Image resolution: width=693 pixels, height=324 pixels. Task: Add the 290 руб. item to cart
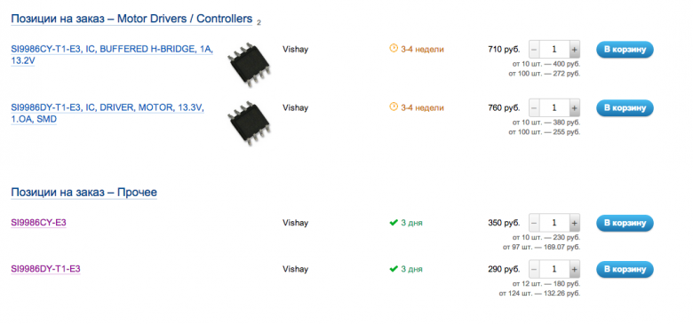[625, 269]
